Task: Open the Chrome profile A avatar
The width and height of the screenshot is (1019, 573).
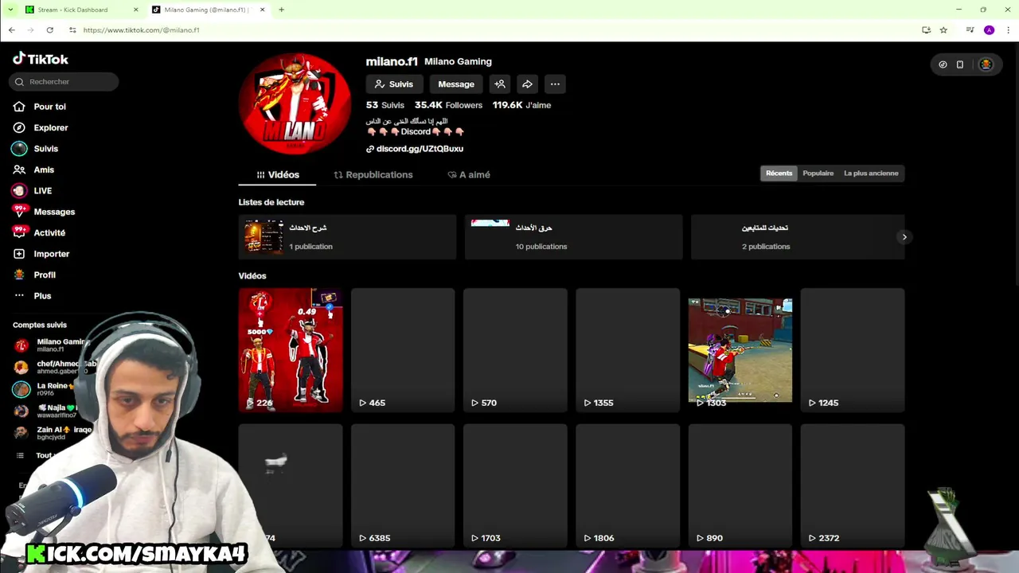Action: [989, 30]
